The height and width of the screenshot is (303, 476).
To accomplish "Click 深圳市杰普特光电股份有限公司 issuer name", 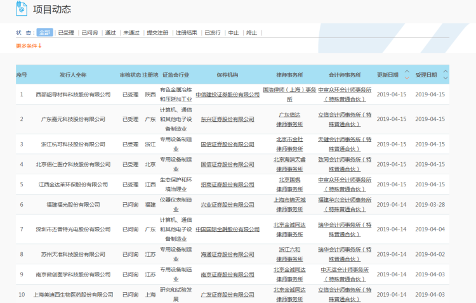I will click(73, 229).
